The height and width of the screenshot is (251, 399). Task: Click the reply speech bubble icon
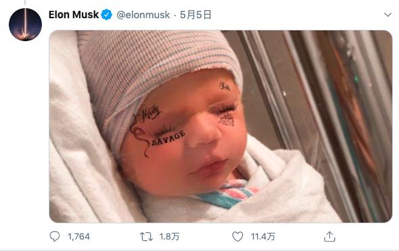coord(55,237)
